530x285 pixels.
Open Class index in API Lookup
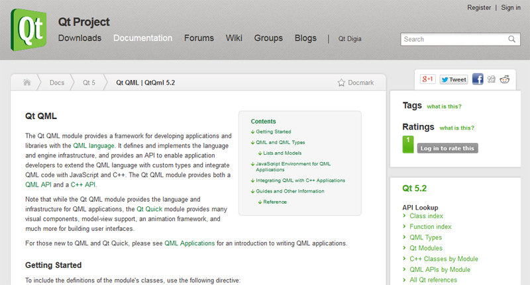click(426, 216)
